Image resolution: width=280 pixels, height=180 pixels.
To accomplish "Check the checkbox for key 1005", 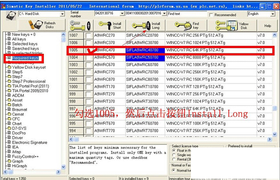I will point(88,50).
